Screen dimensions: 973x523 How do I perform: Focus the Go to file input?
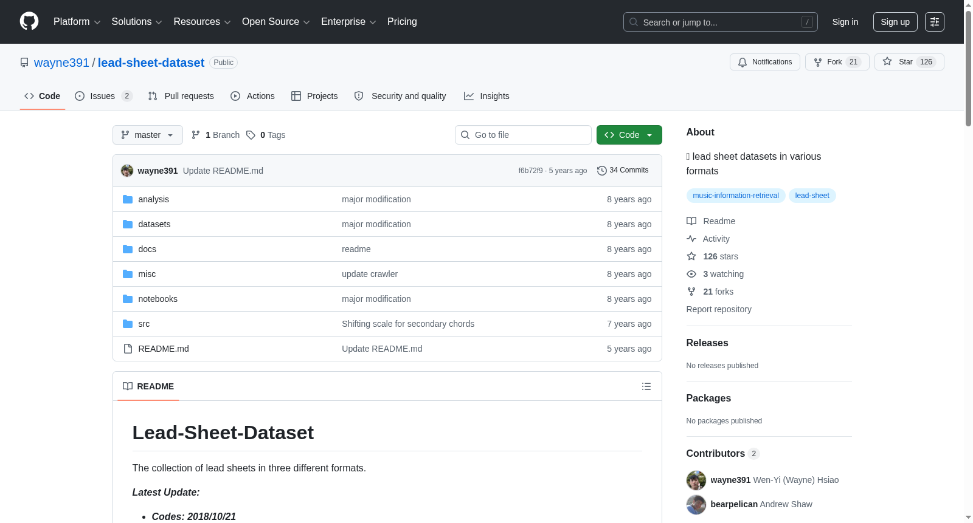(523, 135)
